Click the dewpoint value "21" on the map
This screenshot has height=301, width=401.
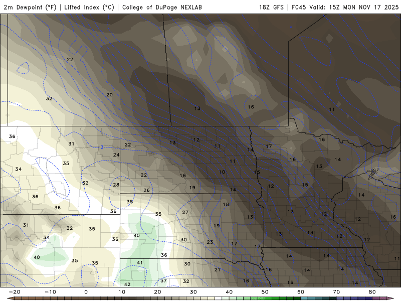(x=217, y=269)
